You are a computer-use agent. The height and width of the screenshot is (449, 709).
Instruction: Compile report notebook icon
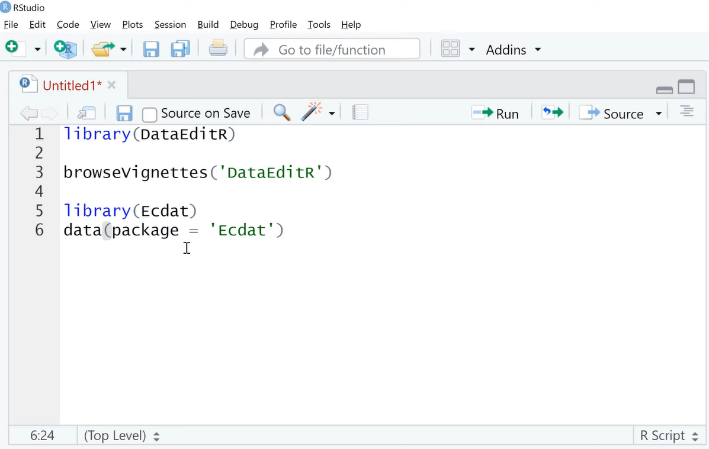(360, 112)
